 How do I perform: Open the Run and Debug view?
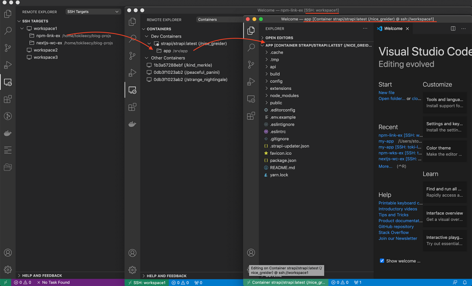[x=7, y=65]
